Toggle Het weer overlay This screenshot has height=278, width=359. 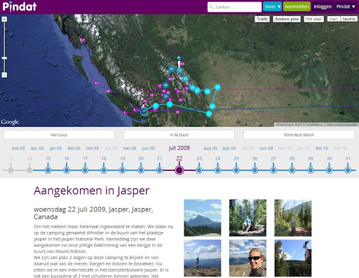(314, 19)
